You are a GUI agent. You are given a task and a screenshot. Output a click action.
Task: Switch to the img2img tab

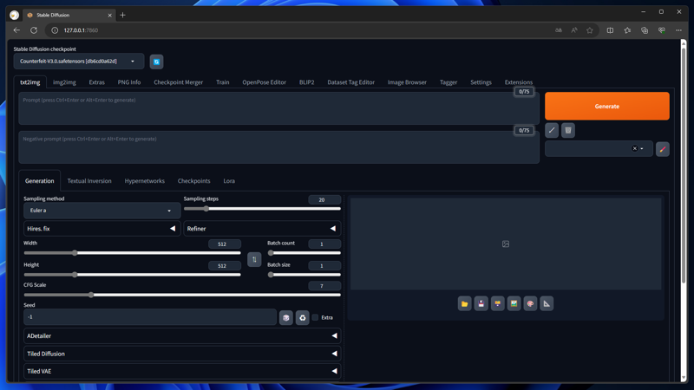[x=64, y=82]
